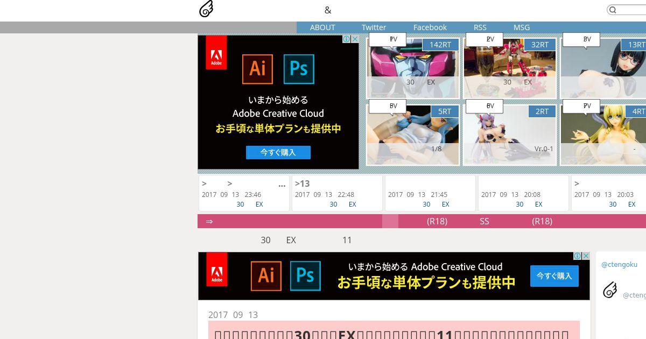Open the recent post card dated 22:48
This screenshot has width=646, height=339.
(337, 193)
